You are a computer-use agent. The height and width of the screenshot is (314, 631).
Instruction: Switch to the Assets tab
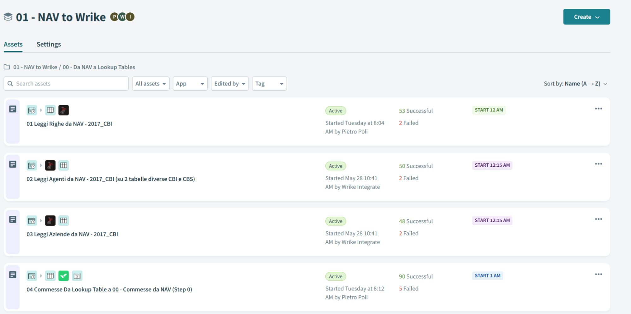pos(13,44)
